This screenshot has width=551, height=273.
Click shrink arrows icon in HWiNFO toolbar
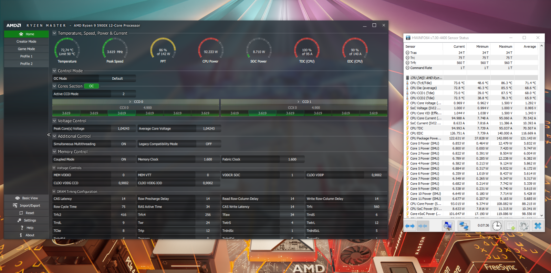tap(422, 226)
